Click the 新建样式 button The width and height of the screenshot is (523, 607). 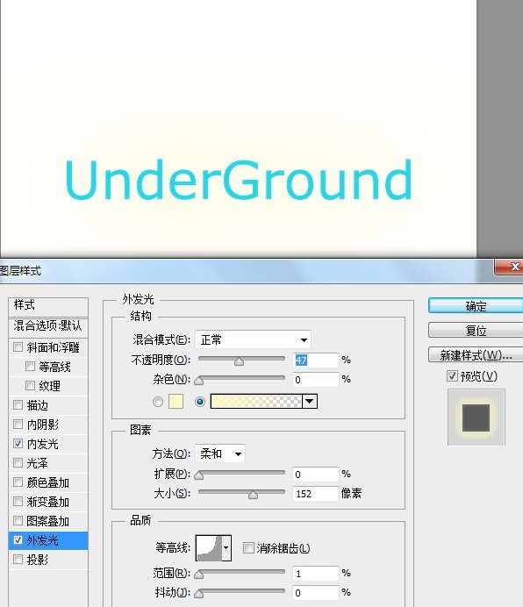(476, 355)
